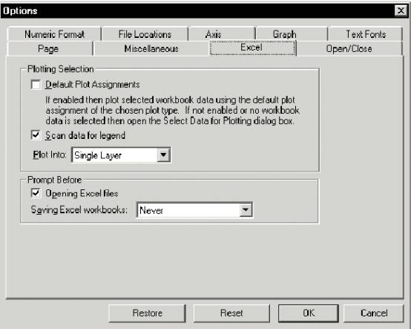The image size is (411, 329).
Task: Click the Excel tab
Action: (x=253, y=48)
